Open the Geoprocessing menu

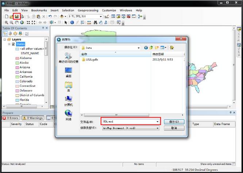(x=88, y=10)
